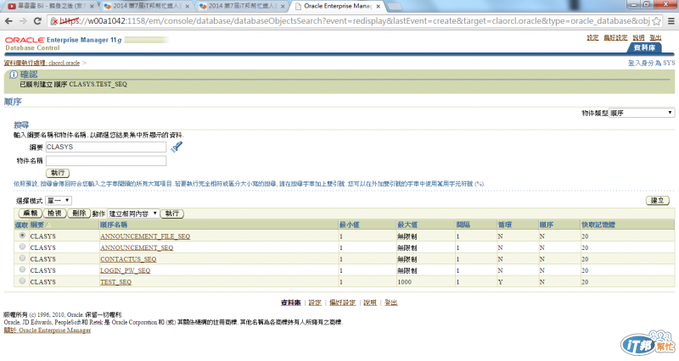Viewport: 679px width, 361px height.
Task: Click the footer 資料庫 link
Action: point(290,303)
